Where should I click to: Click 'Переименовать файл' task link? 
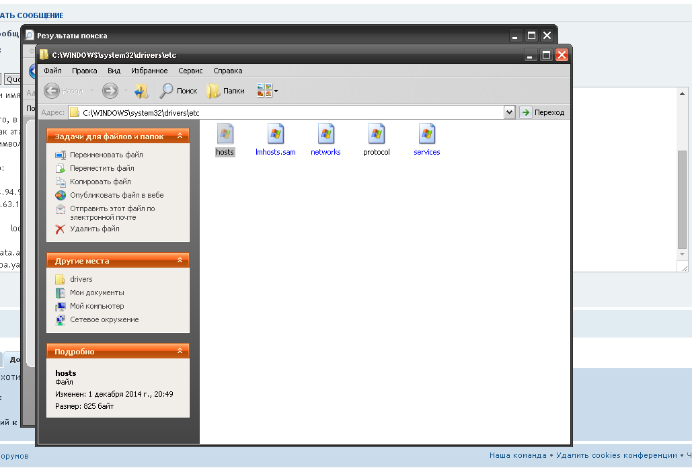106,155
